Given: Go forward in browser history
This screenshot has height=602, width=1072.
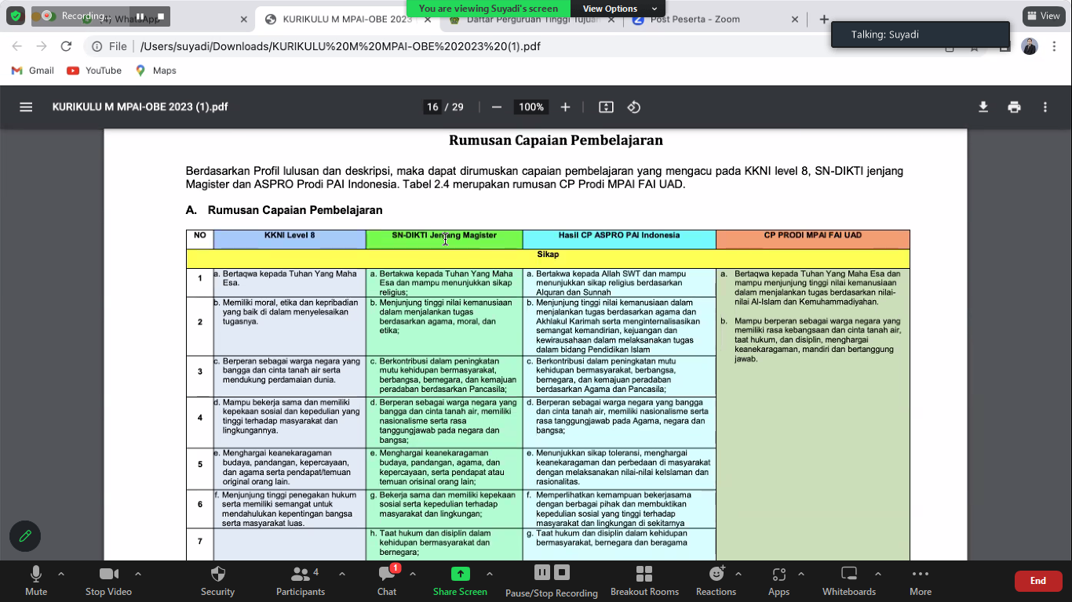Looking at the screenshot, I should [42, 46].
